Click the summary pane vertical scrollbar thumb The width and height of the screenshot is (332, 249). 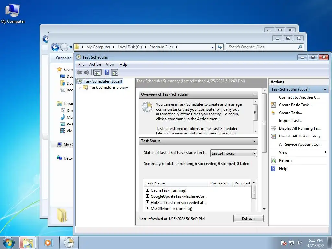(264, 123)
